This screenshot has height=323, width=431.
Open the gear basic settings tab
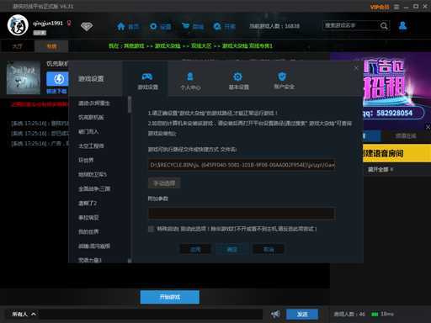tap(238, 81)
